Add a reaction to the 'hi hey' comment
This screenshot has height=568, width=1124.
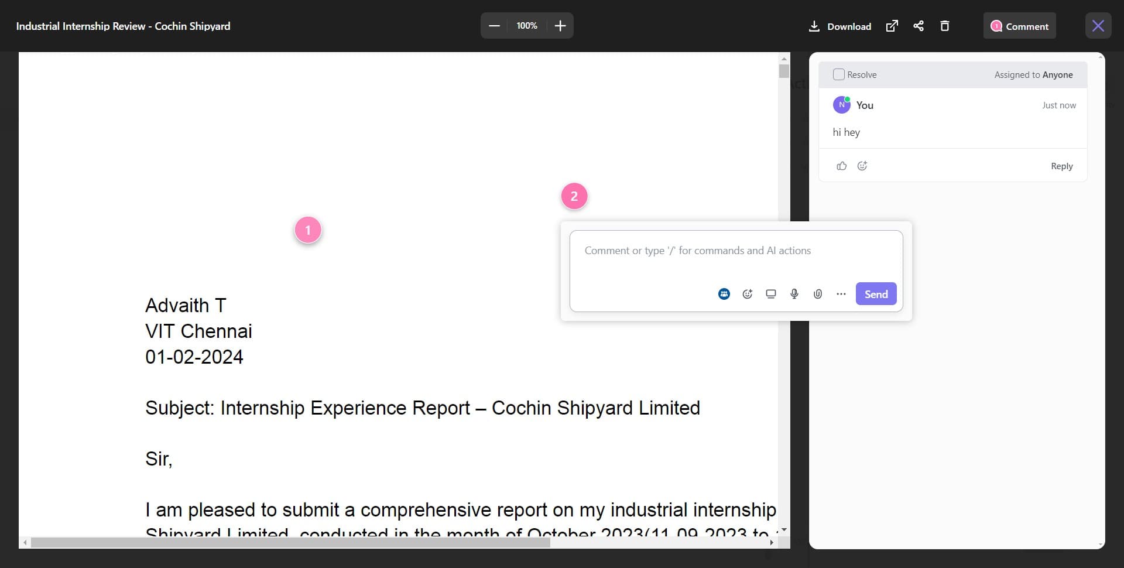click(862, 166)
